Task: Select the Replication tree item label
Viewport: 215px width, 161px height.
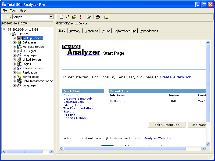Action: pos(30,72)
